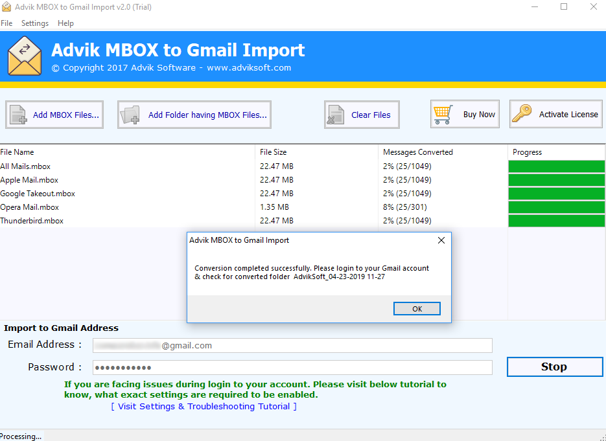The height and width of the screenshot is (441, 606).
Task: Click the File Size column header
Action: coord(316,152)
